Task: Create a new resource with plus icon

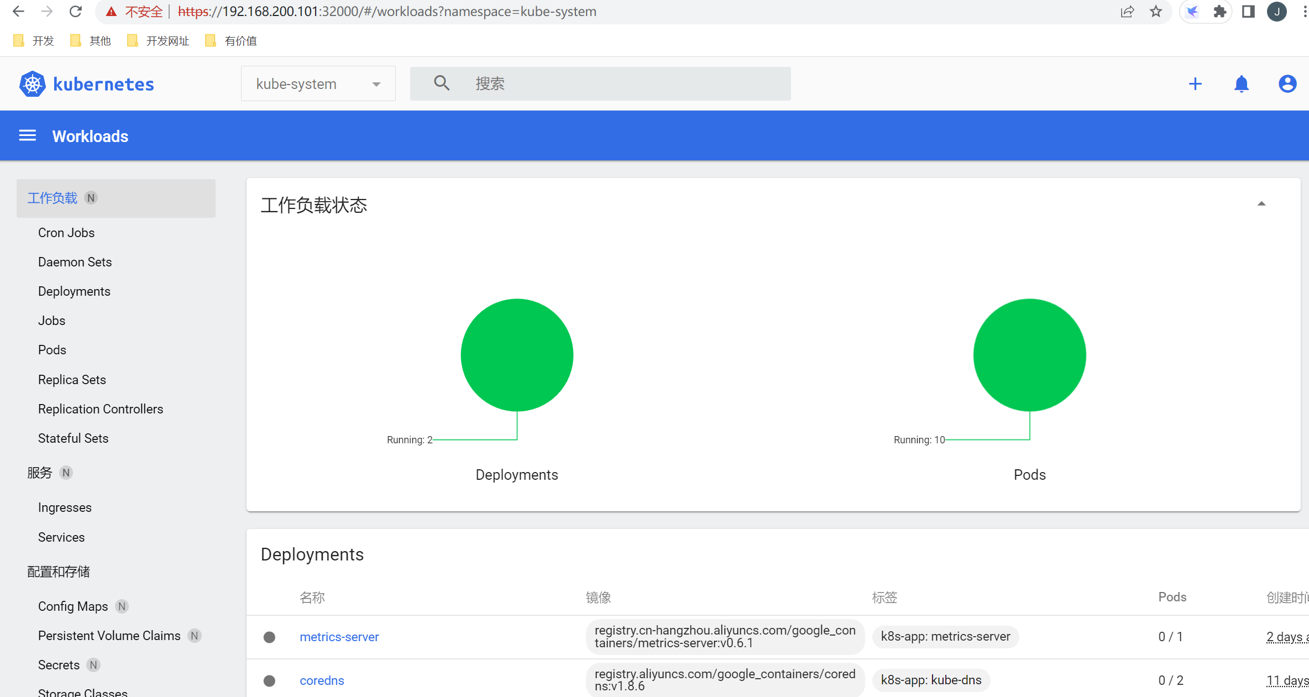Action: [x=1195, y=84]
